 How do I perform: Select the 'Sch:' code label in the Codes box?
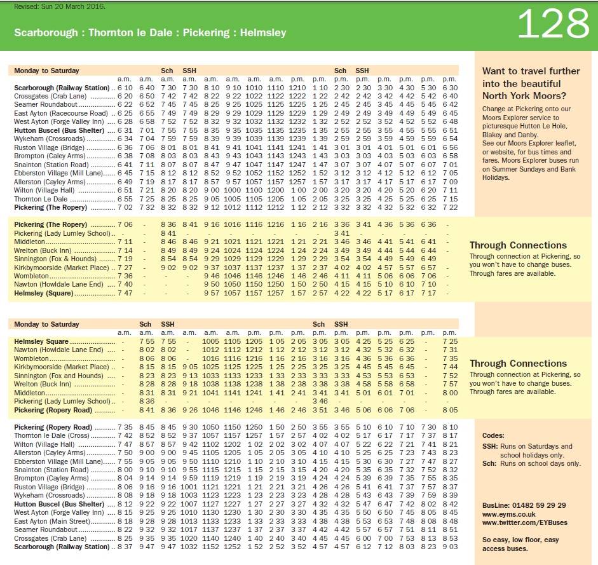(x=489, y=463)
